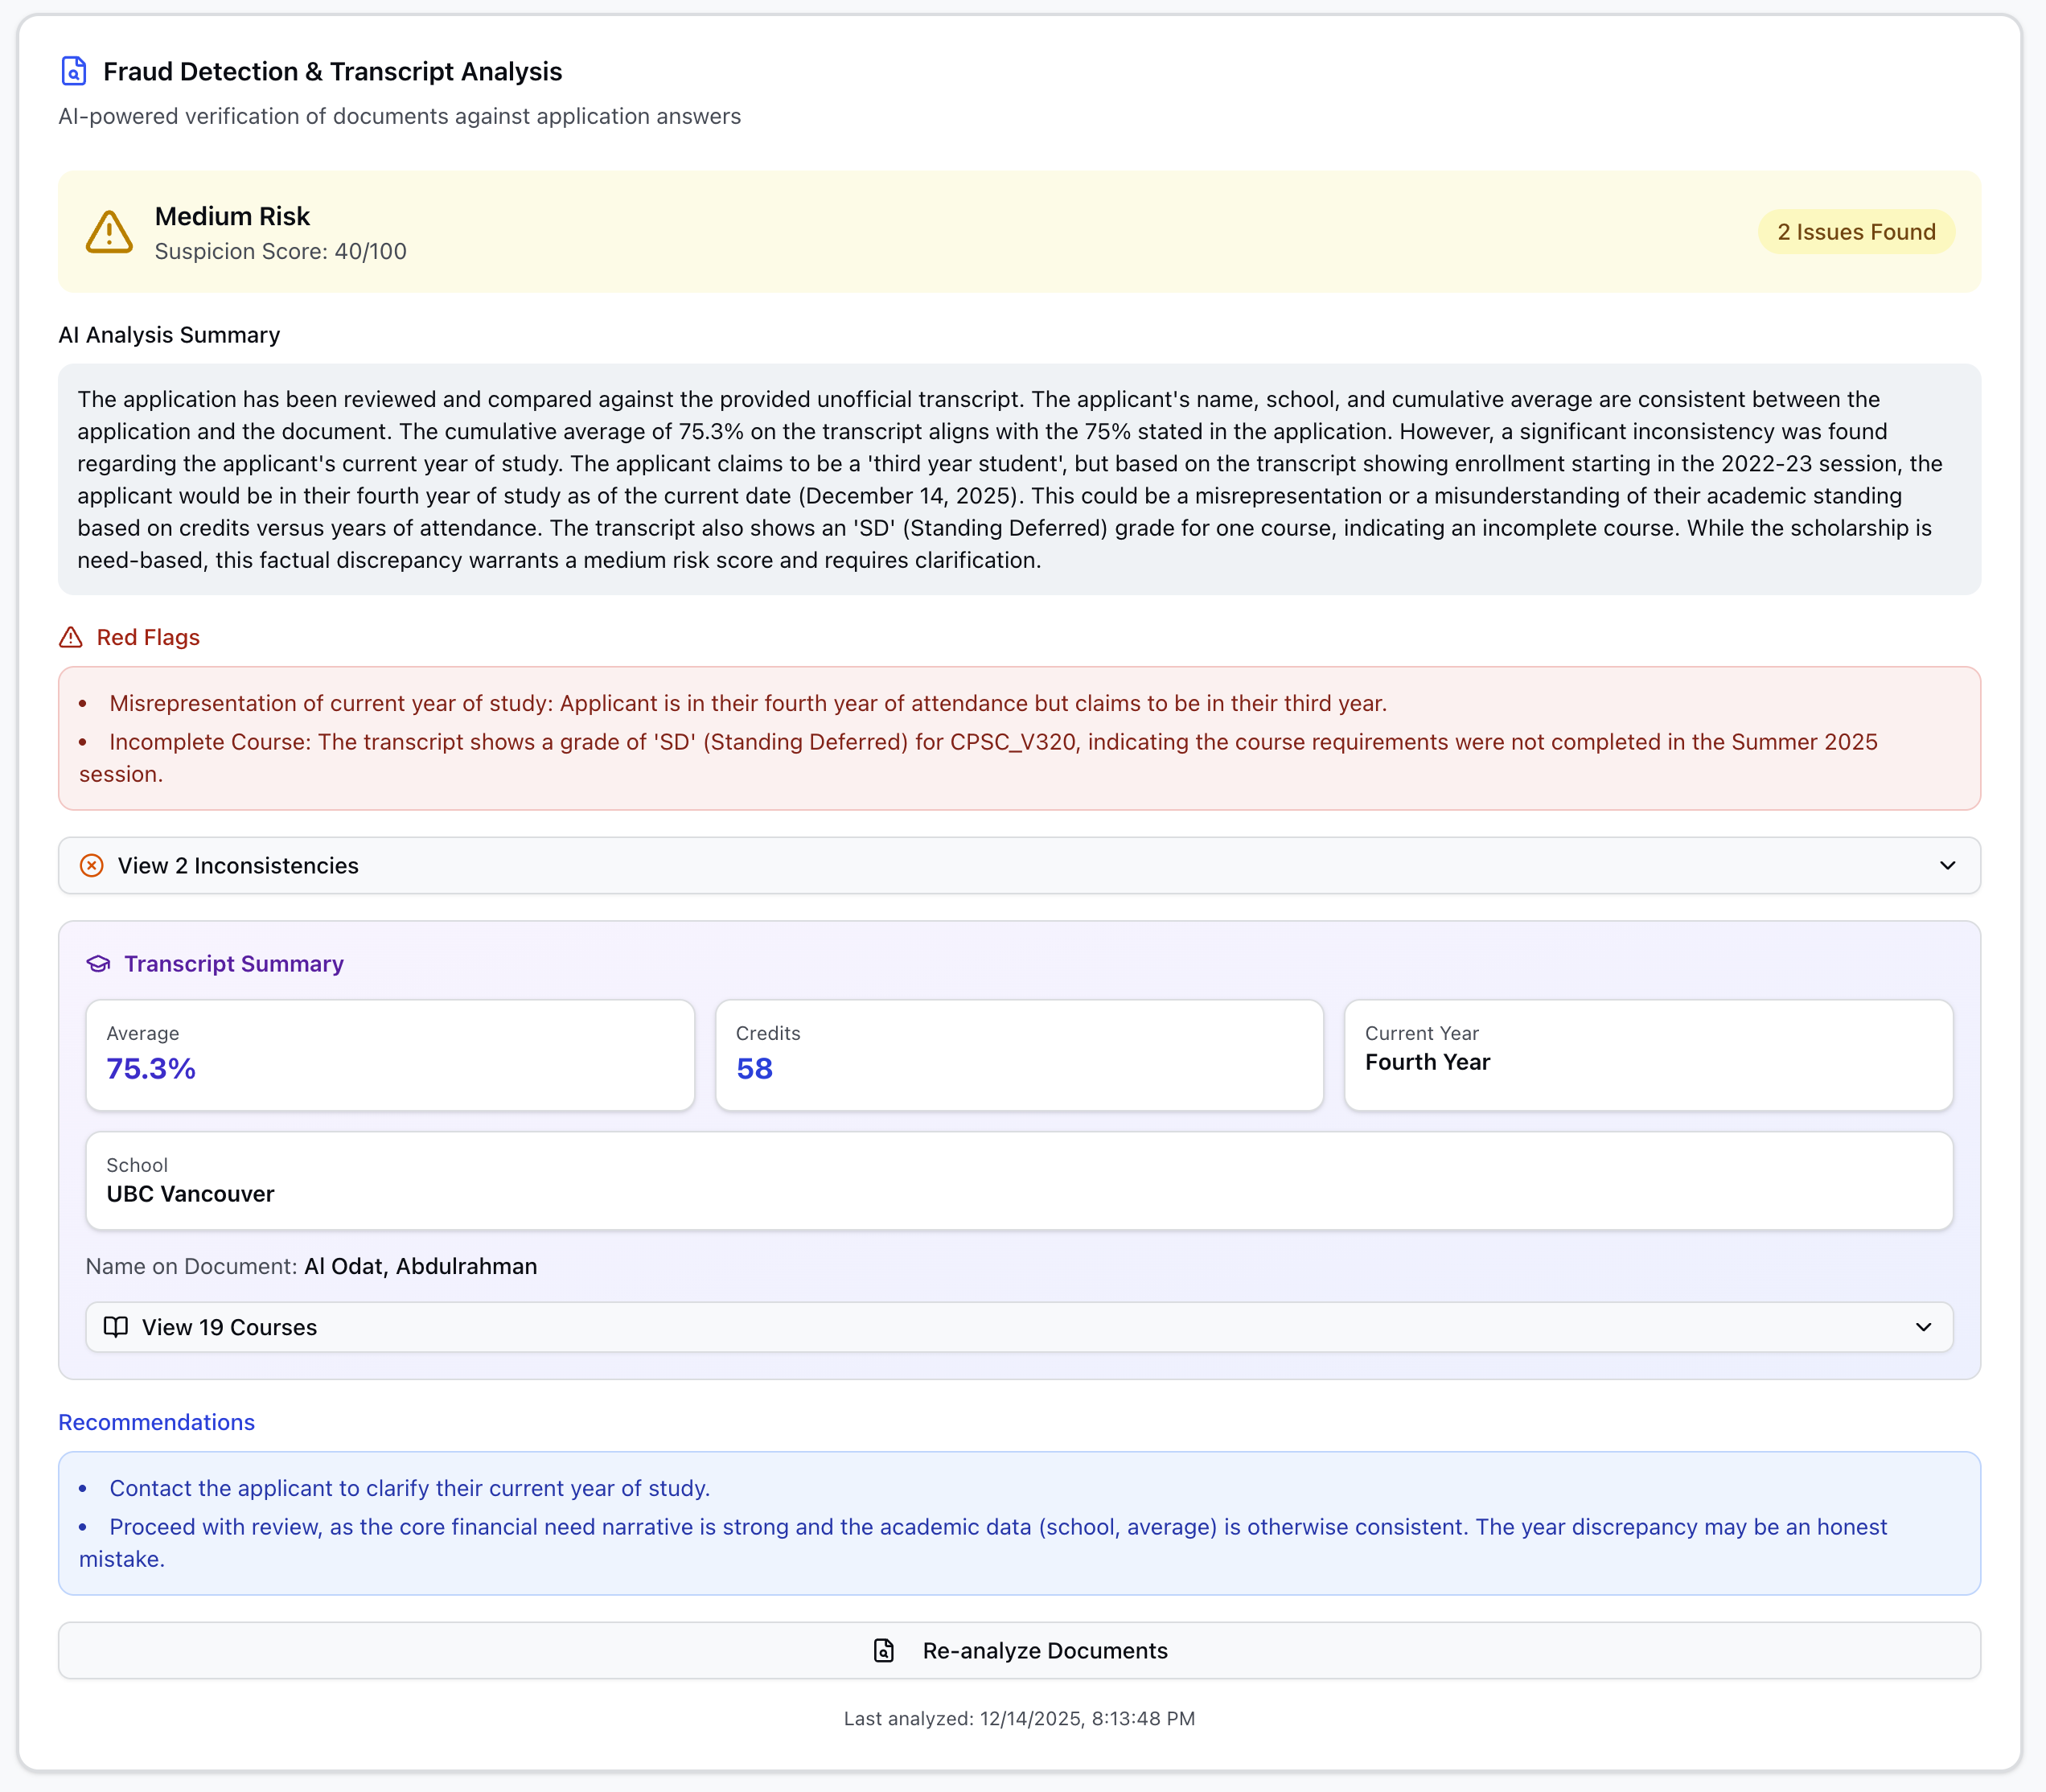Click the 2 Issues Found badge
Image resolution: width=2046 pixels, height=1792 pixels.
click(1856, 231)
